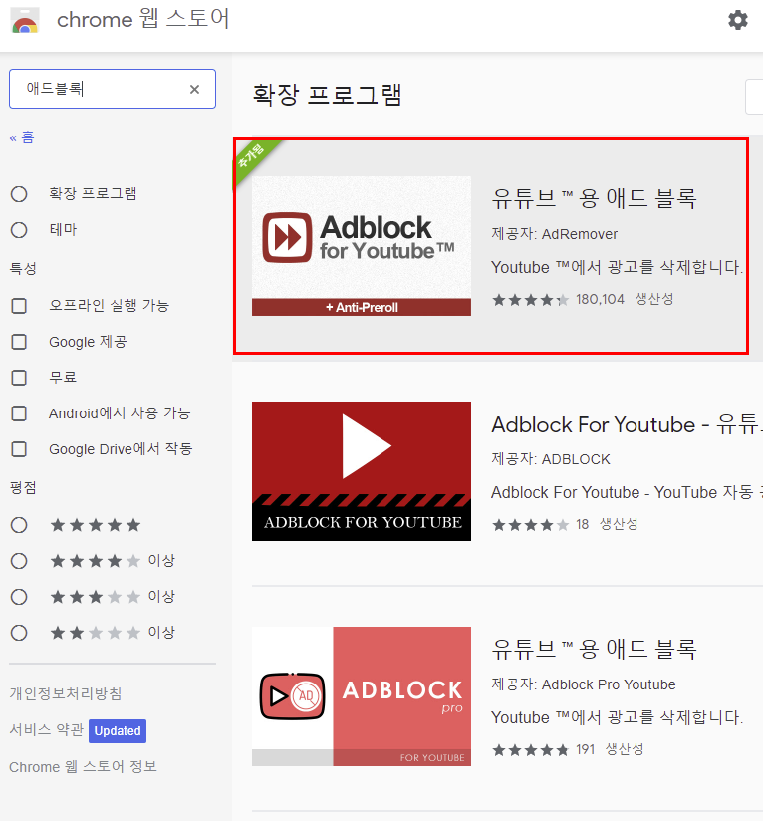Screen dimensions: 763x821
Task: Open Chrome 웹 스토어 정보 link
Action: click(84, 767)
